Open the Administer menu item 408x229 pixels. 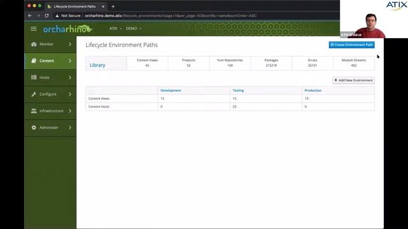pos(50,127)
